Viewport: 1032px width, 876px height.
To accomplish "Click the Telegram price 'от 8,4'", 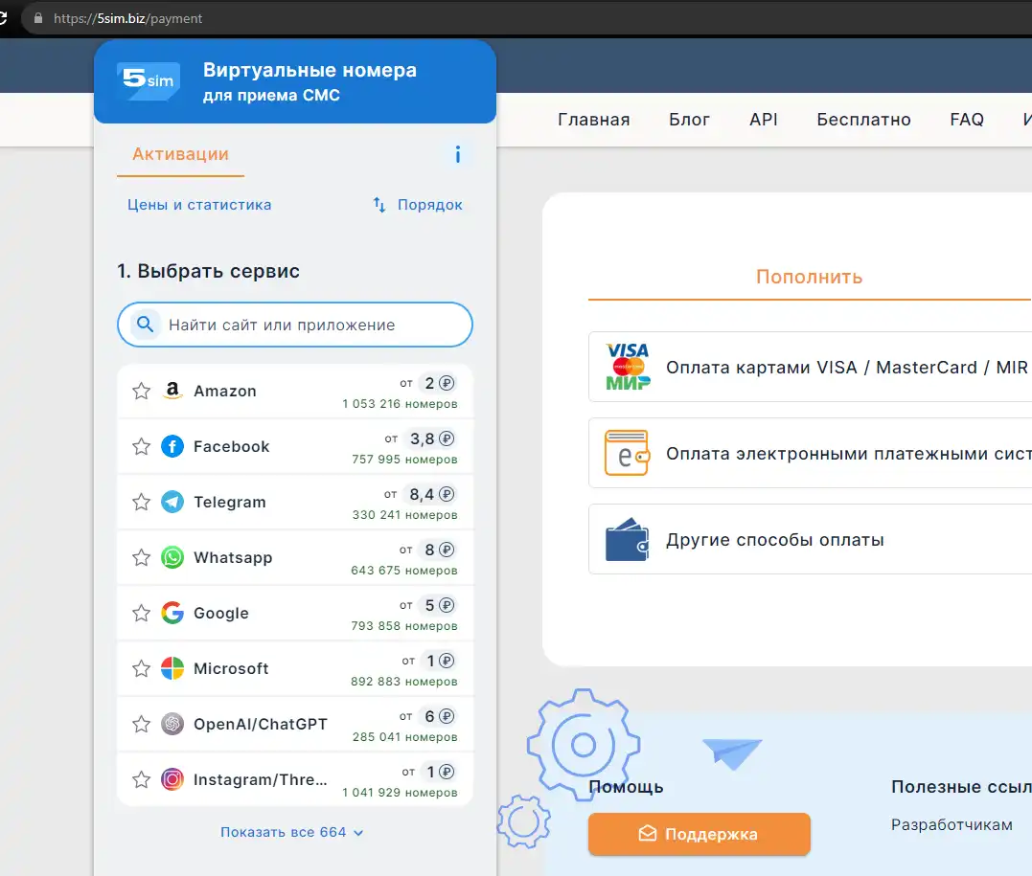I will point(420,494).
